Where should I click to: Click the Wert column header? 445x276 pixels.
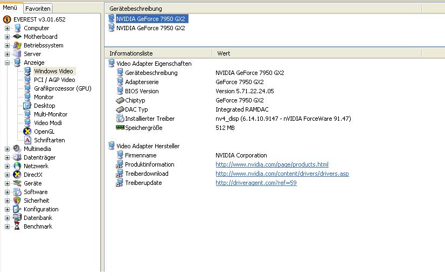(317, 53)
